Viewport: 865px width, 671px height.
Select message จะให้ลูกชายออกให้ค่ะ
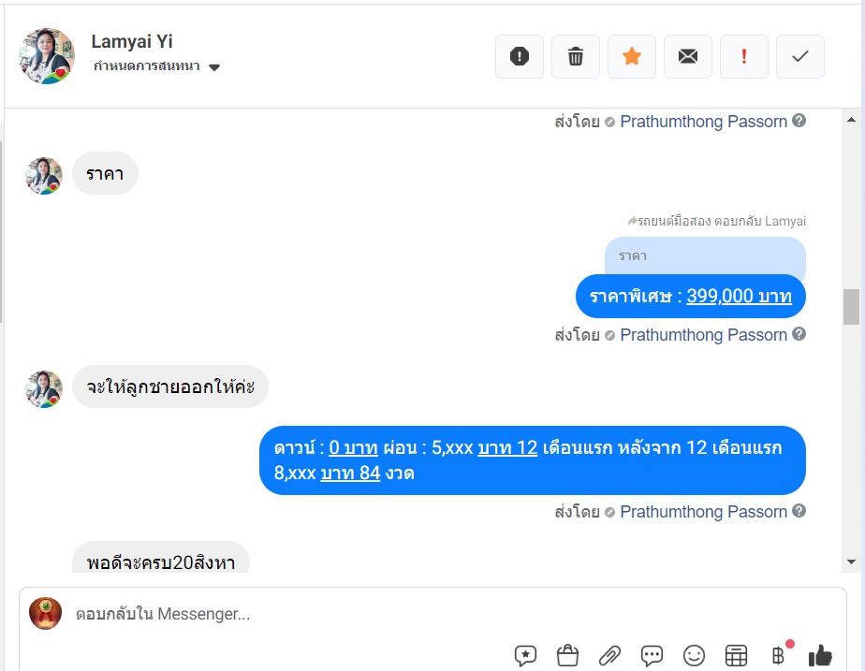coord(170,387)
